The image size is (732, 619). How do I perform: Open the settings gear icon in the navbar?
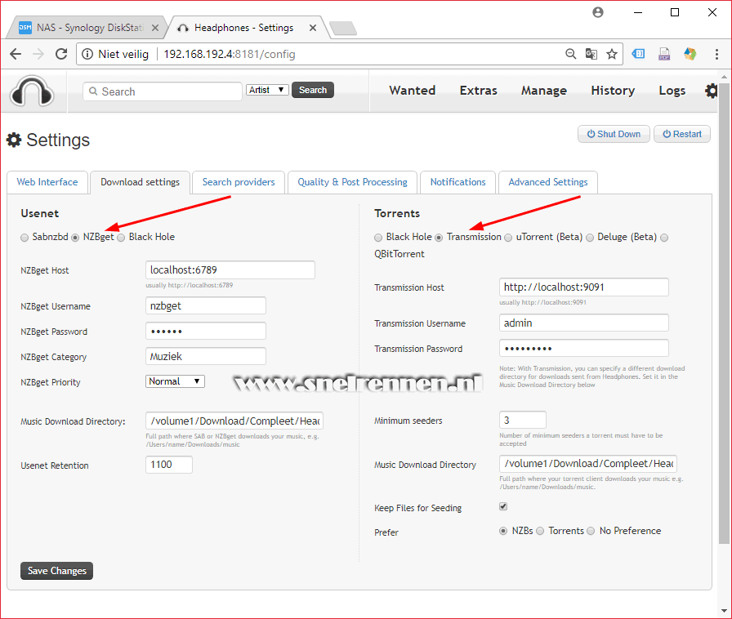coord(711,91)
